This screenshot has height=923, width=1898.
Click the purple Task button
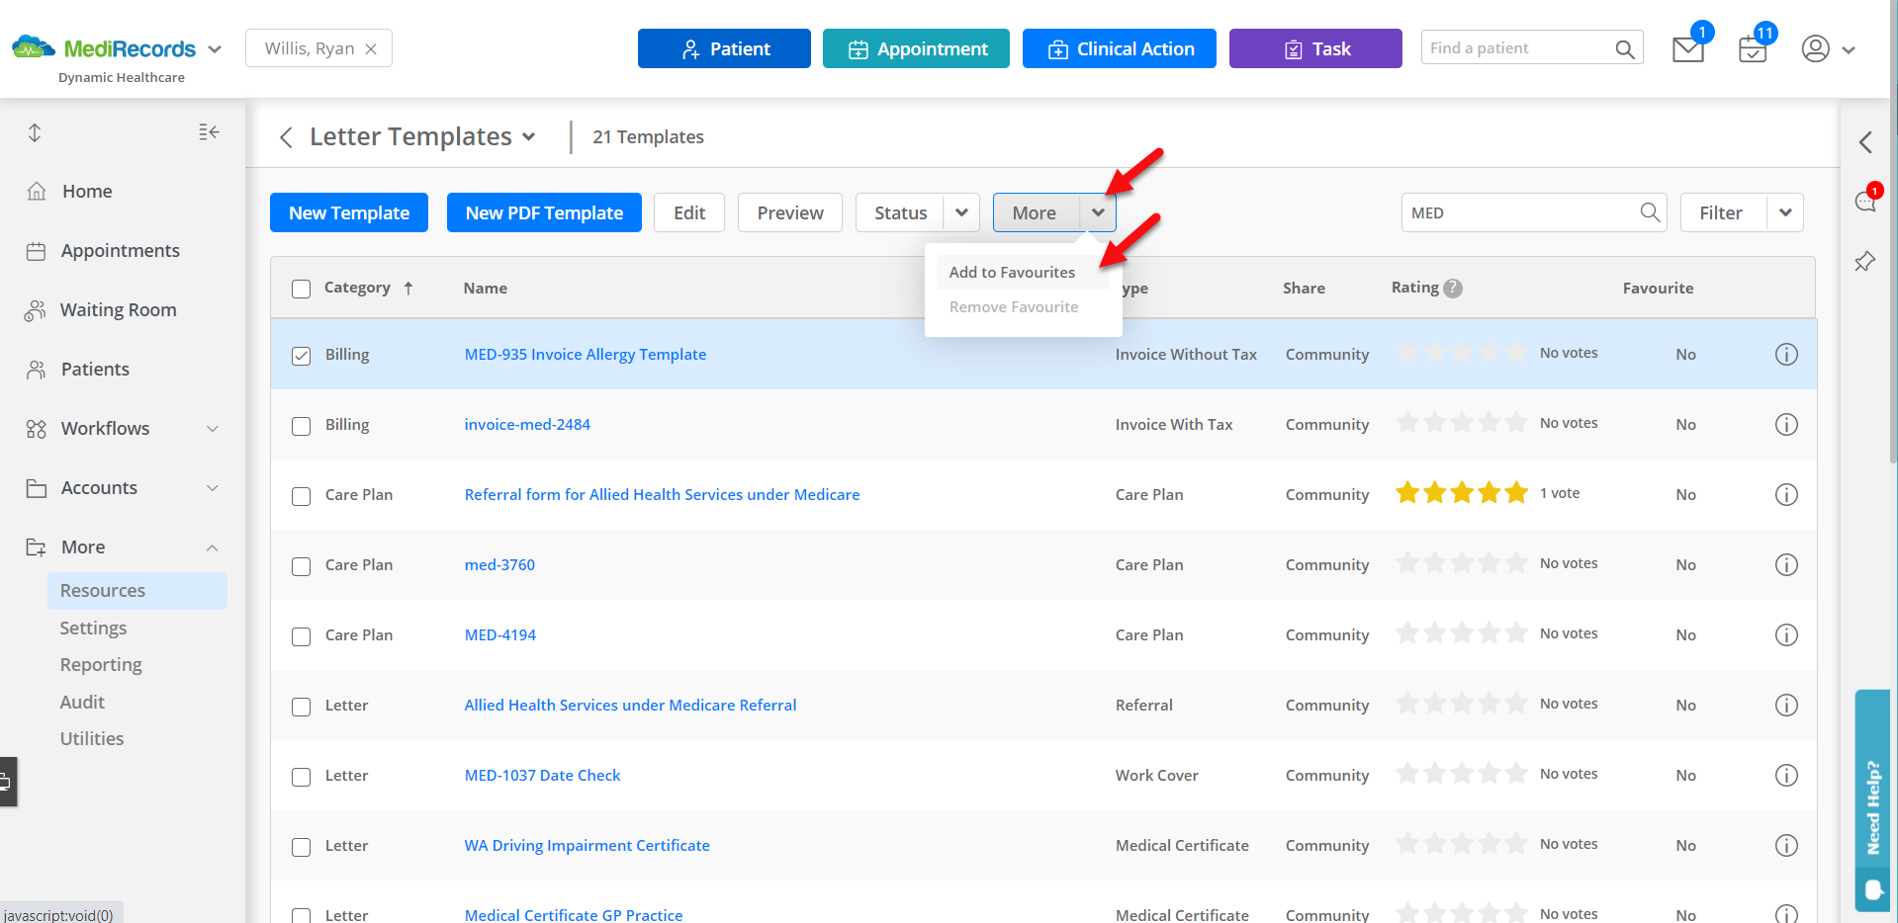[1315, 48]
